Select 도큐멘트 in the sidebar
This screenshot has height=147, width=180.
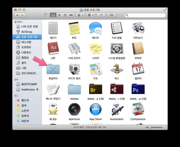[27, 47]
